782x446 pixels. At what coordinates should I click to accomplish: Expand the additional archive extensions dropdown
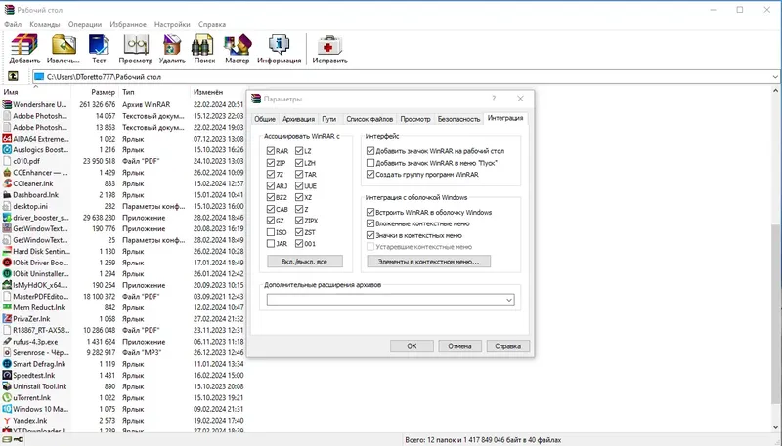[x=508, y=300]
